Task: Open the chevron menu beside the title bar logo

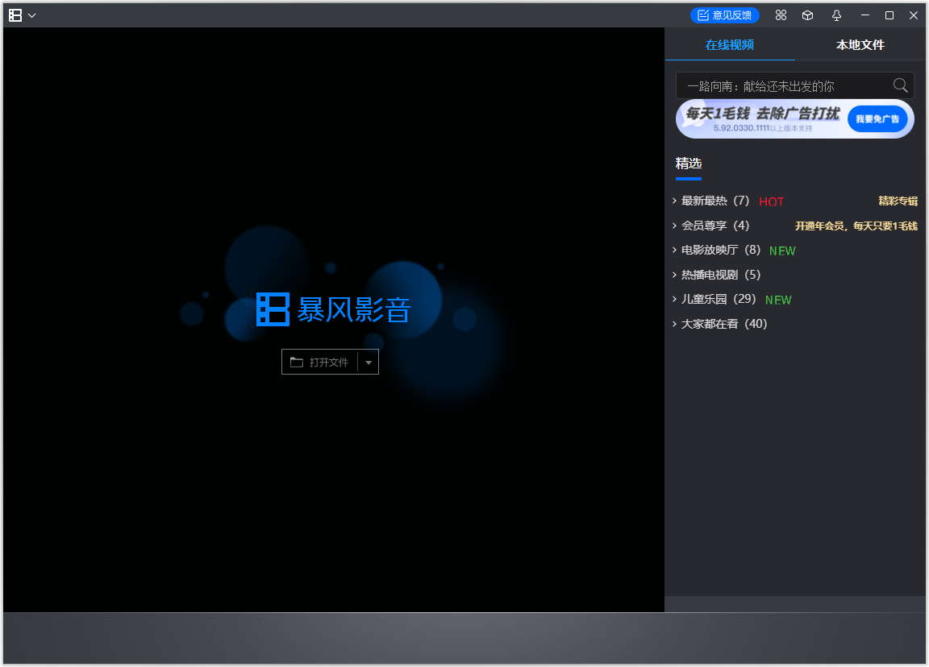Action: 31,14
